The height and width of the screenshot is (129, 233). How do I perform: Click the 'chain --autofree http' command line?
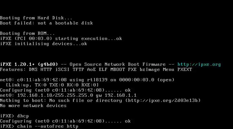pos(48,126)
